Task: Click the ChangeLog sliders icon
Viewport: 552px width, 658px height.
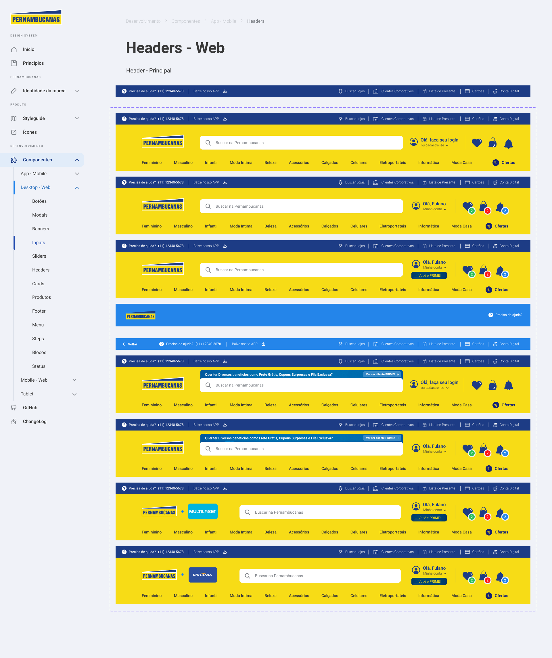Action: [14, 421]
